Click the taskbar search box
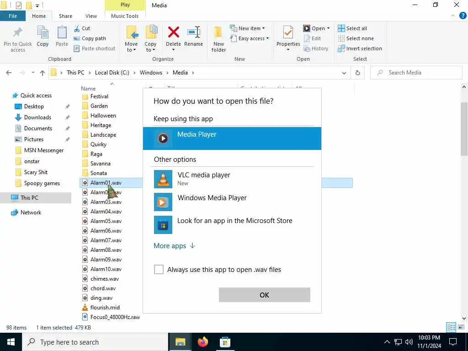 point(95,342)
